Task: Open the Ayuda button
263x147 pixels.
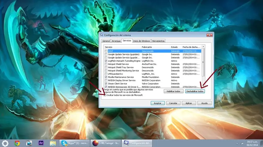Action: 204,103
